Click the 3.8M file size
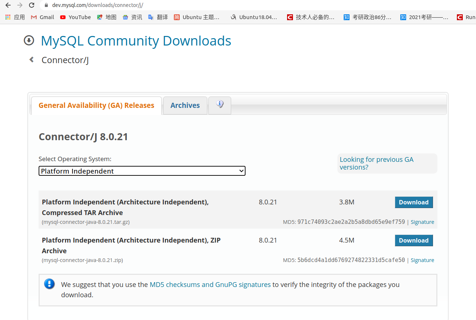 pyautogui.click(x=347, y=202)
